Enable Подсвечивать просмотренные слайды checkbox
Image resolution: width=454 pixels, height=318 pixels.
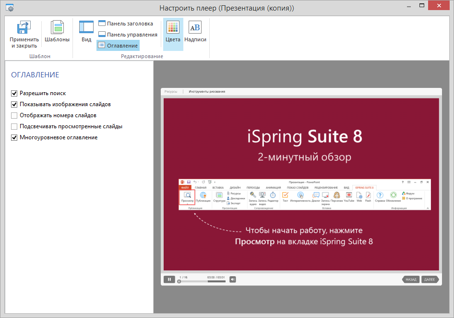pos(14,126)
